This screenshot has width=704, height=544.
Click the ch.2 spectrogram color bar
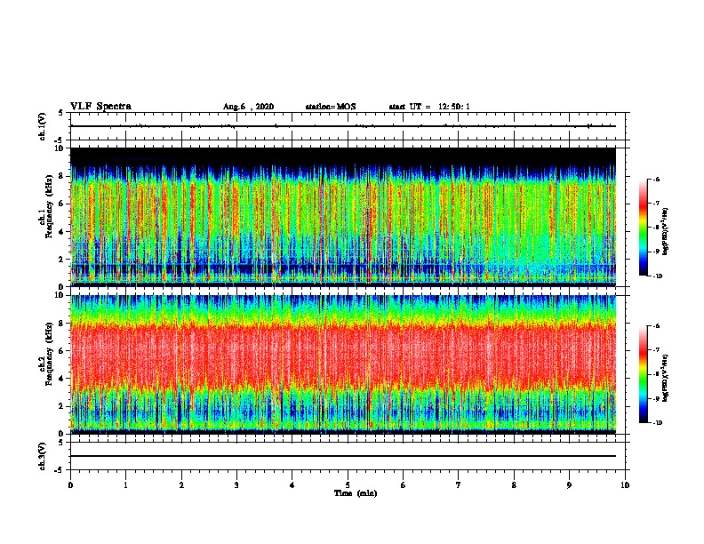pyautogui.click(x=643, y=374)
